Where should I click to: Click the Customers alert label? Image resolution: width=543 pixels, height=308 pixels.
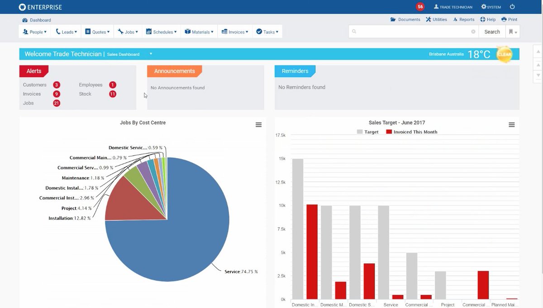(x=35, y=85)
